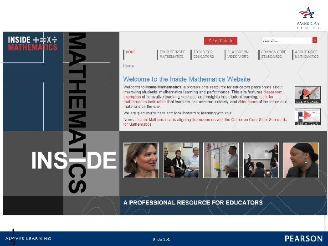The image size is (328, 246).
Task: Click into the search input field
Action: tap(287, 41)
